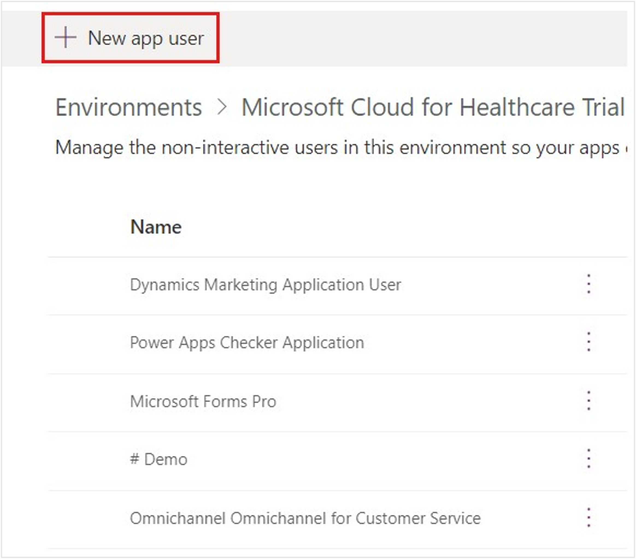
Task: Sort by the Name column header
Action: pos(155,227)
